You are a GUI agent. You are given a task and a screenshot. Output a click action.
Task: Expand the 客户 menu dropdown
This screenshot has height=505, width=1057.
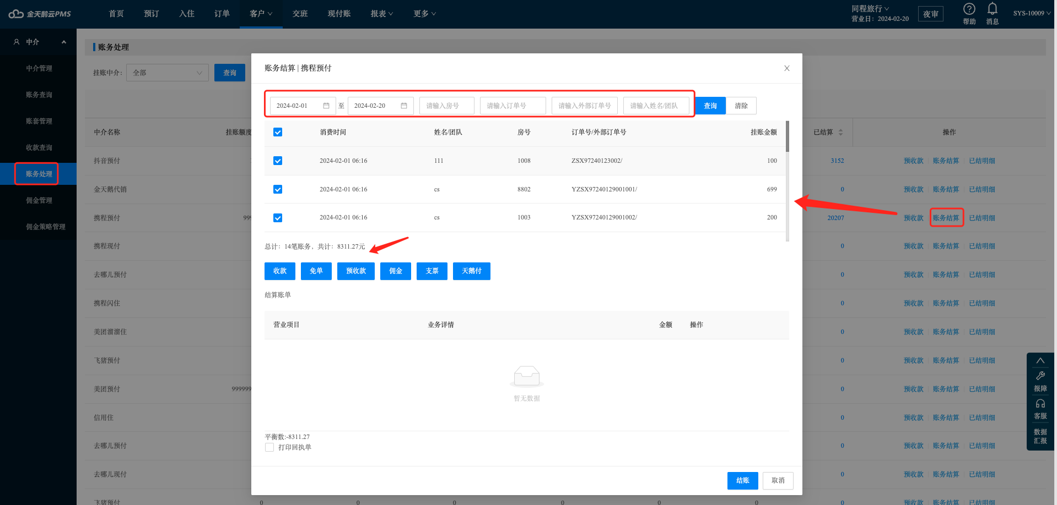coord(261,14)
